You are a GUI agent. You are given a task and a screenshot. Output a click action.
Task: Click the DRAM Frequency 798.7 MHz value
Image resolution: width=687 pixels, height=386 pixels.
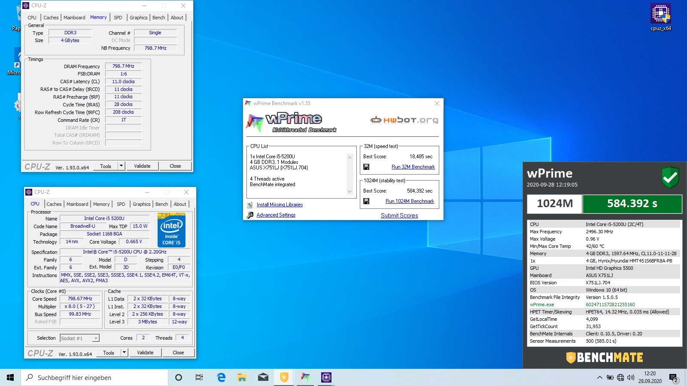pos(124,66)
